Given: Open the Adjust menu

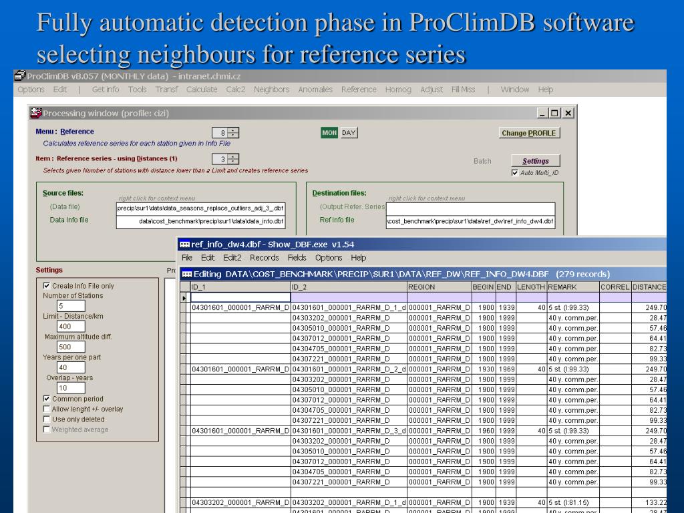Looking at the screenshot, I should coord(431,90).
